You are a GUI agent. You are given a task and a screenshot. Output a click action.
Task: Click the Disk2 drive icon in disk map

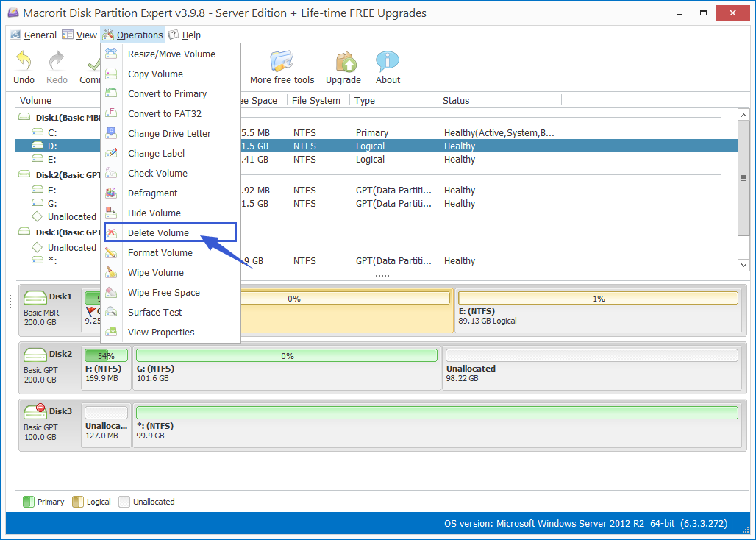(x=35, y=355)
